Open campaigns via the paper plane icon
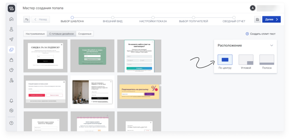Image resolution: width=290 pixels, height=140 pixels. [11, 39]
